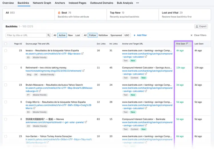Switch status filter to Active
The height and width of the screenshot is (149, 214).
click(x=62, y=35)
